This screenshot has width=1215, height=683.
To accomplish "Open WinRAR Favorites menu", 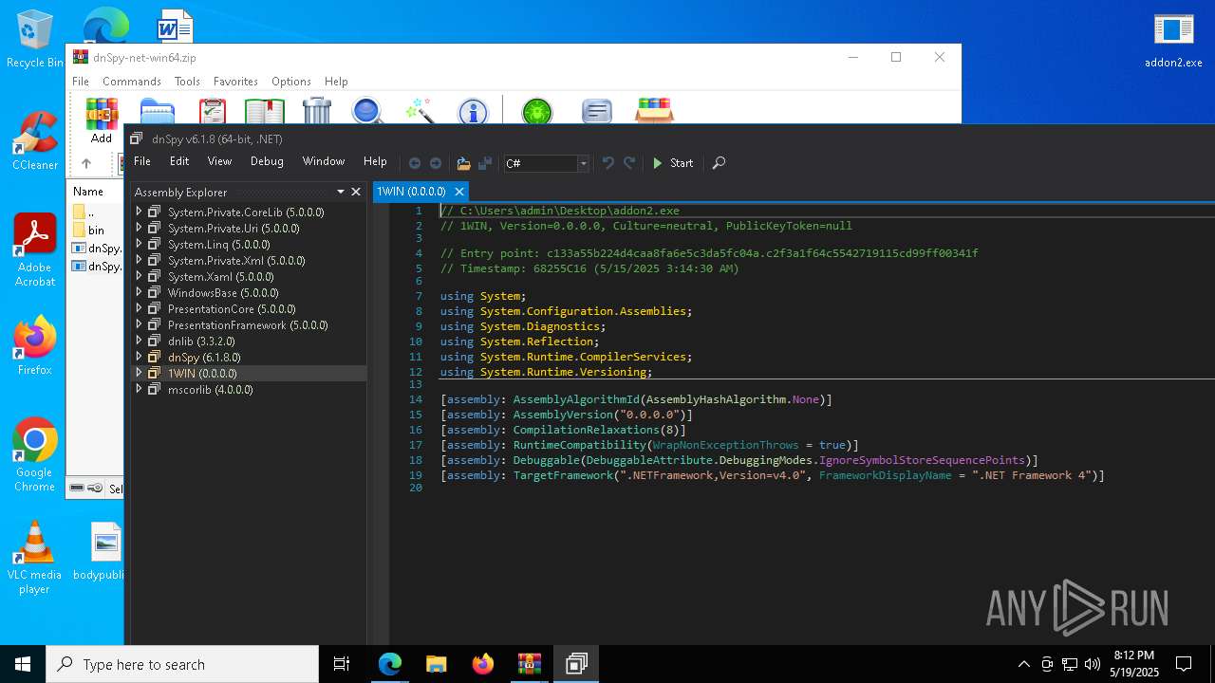I will click(235, 82).
